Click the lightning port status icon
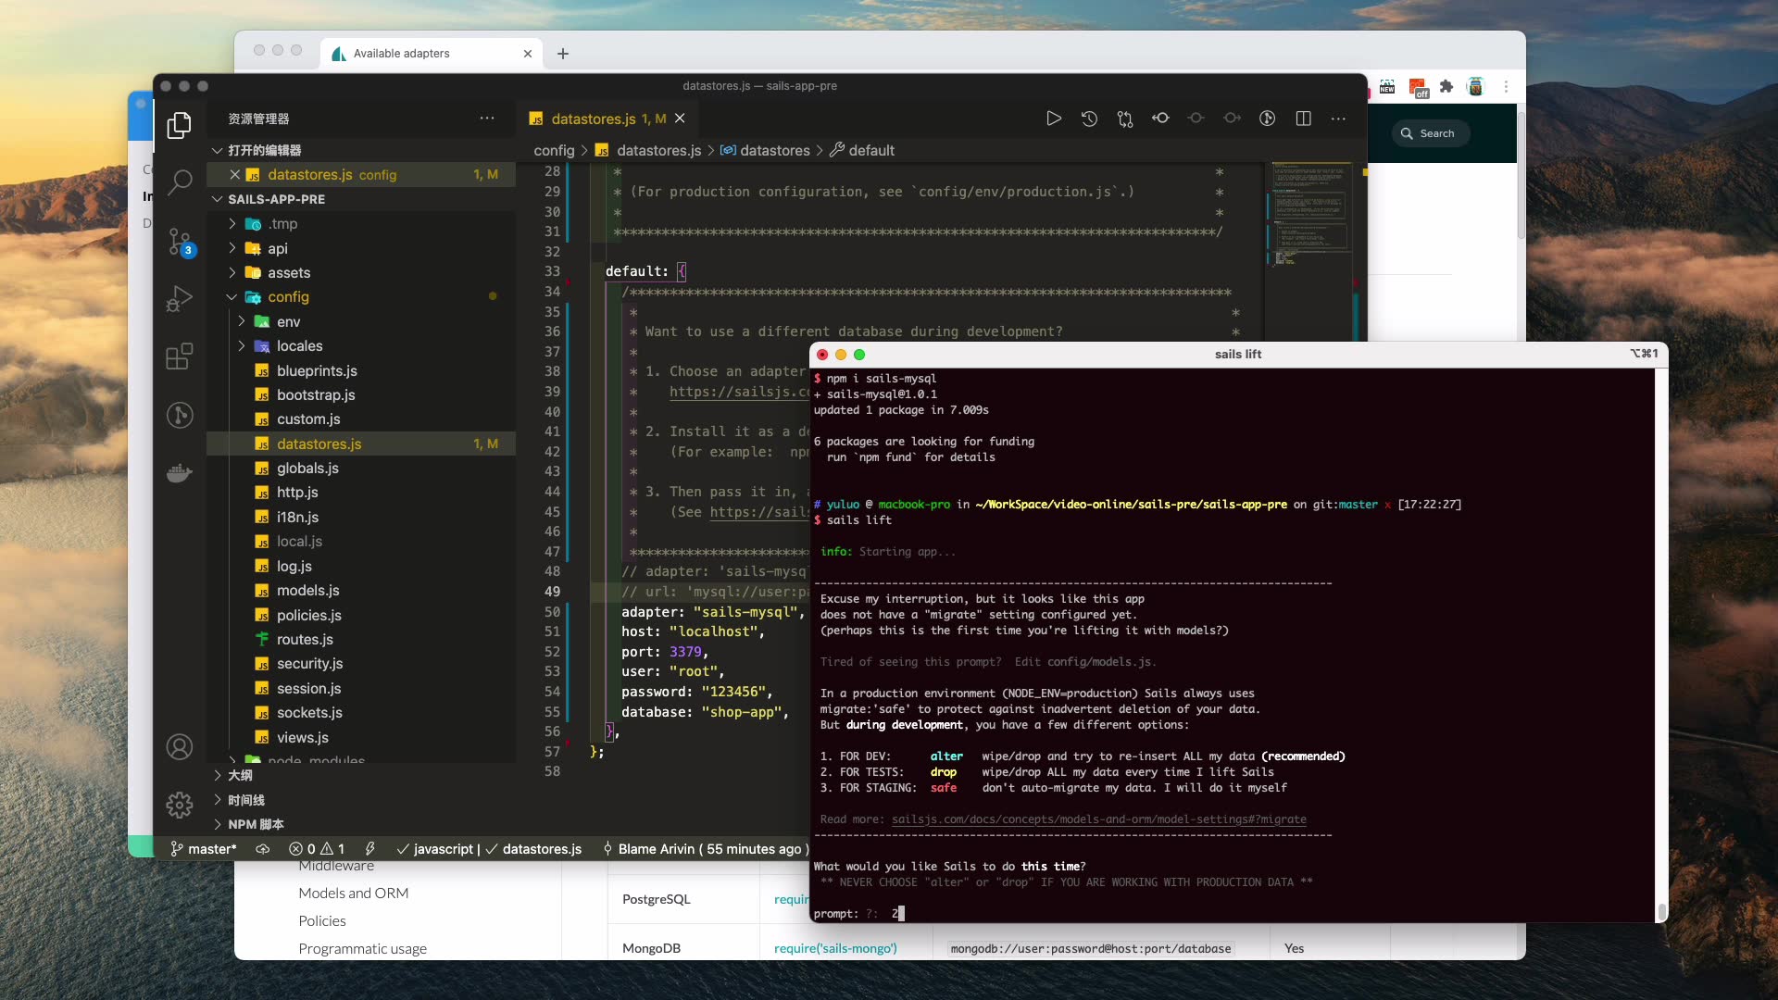Screen dimensions: 1778x1000 [x=370, y=849]
